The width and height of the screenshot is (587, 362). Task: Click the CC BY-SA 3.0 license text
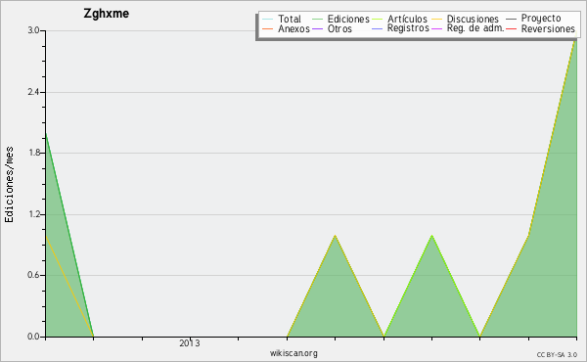[557, 355]
